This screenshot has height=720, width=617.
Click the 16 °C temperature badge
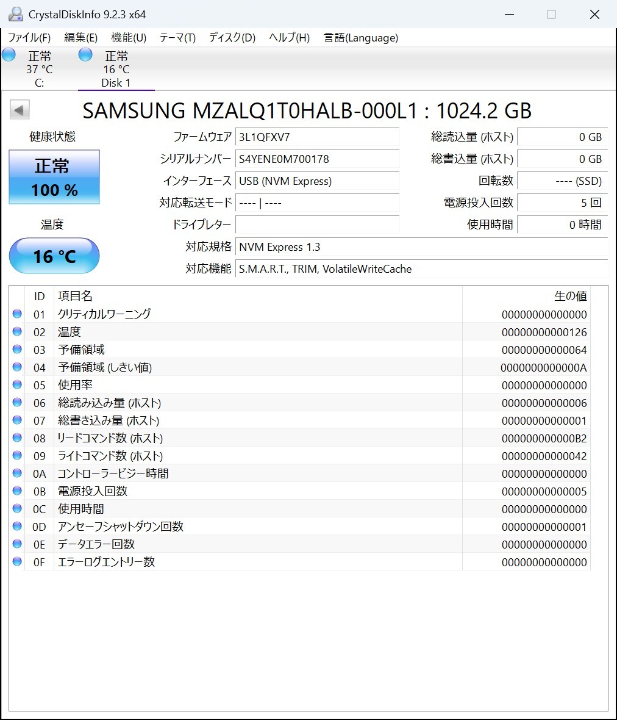(54, 256)
